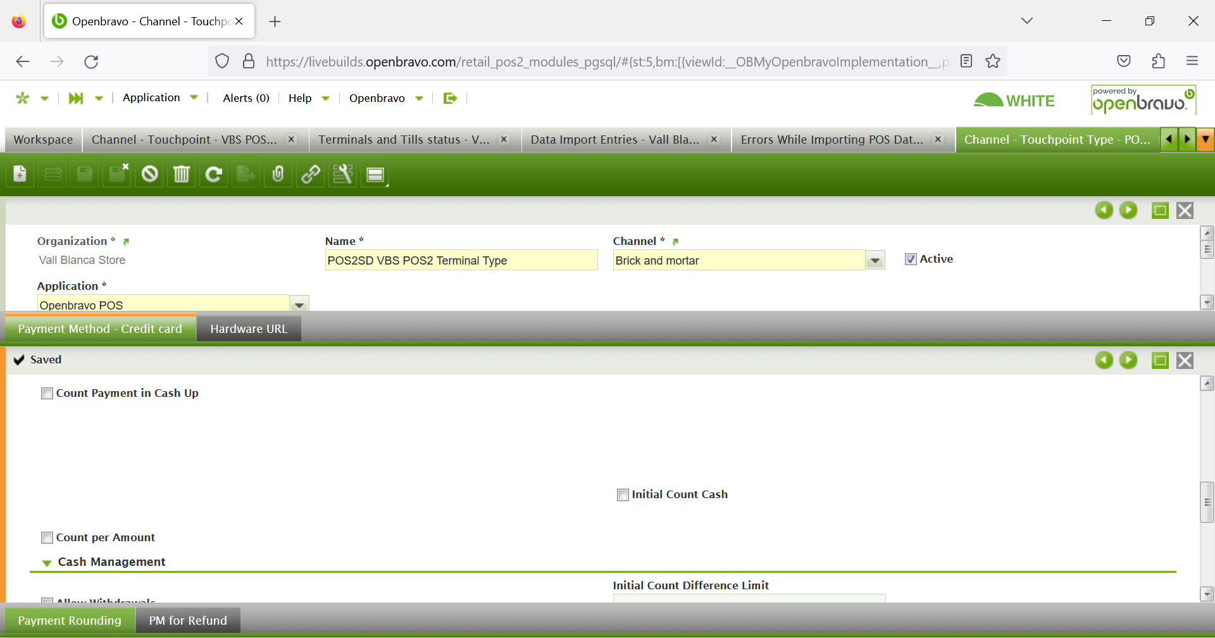Click the browser address bar URL
The image size is (1215, 638).
[607, 61]
